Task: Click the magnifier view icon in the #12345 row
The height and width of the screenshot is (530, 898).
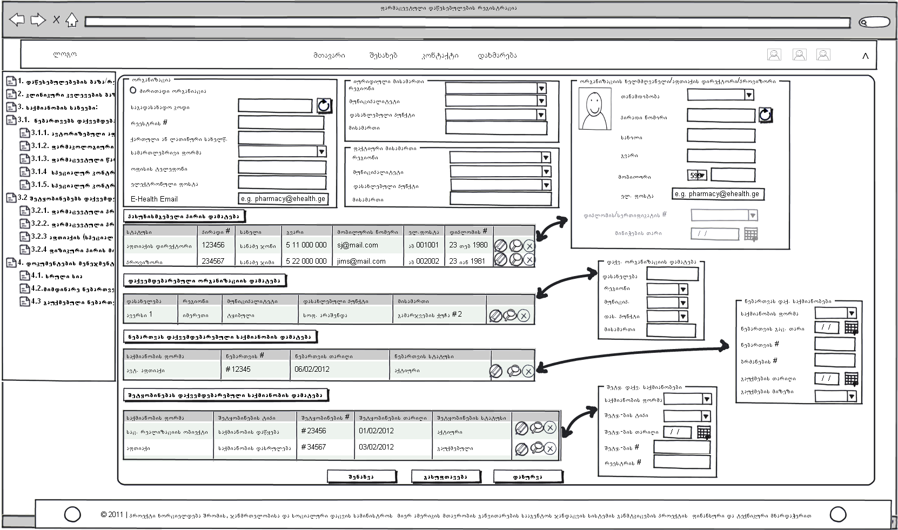Action: pyautogui.click(x=514, y=371)
